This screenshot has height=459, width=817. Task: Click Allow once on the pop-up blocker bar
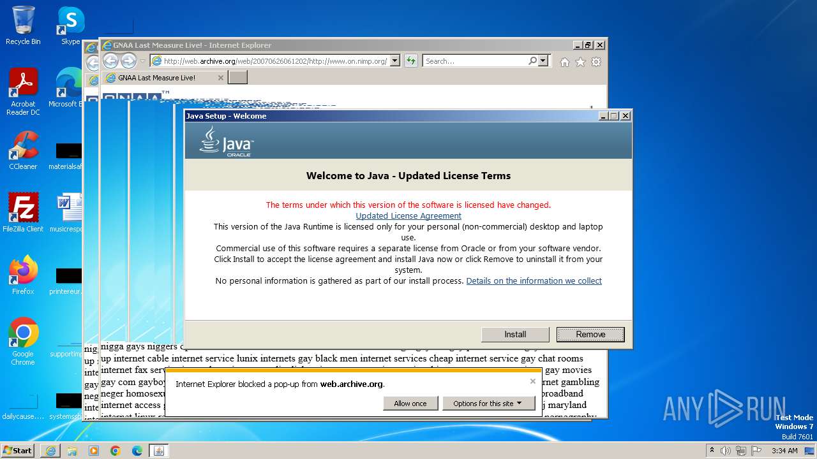coord(410,404)
